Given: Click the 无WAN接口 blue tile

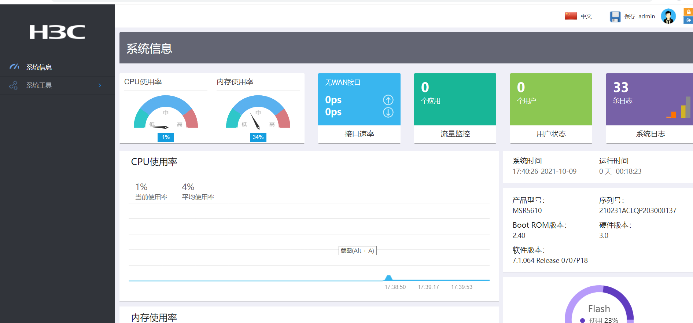Looking at the screenshot, I should coord(359,99).
